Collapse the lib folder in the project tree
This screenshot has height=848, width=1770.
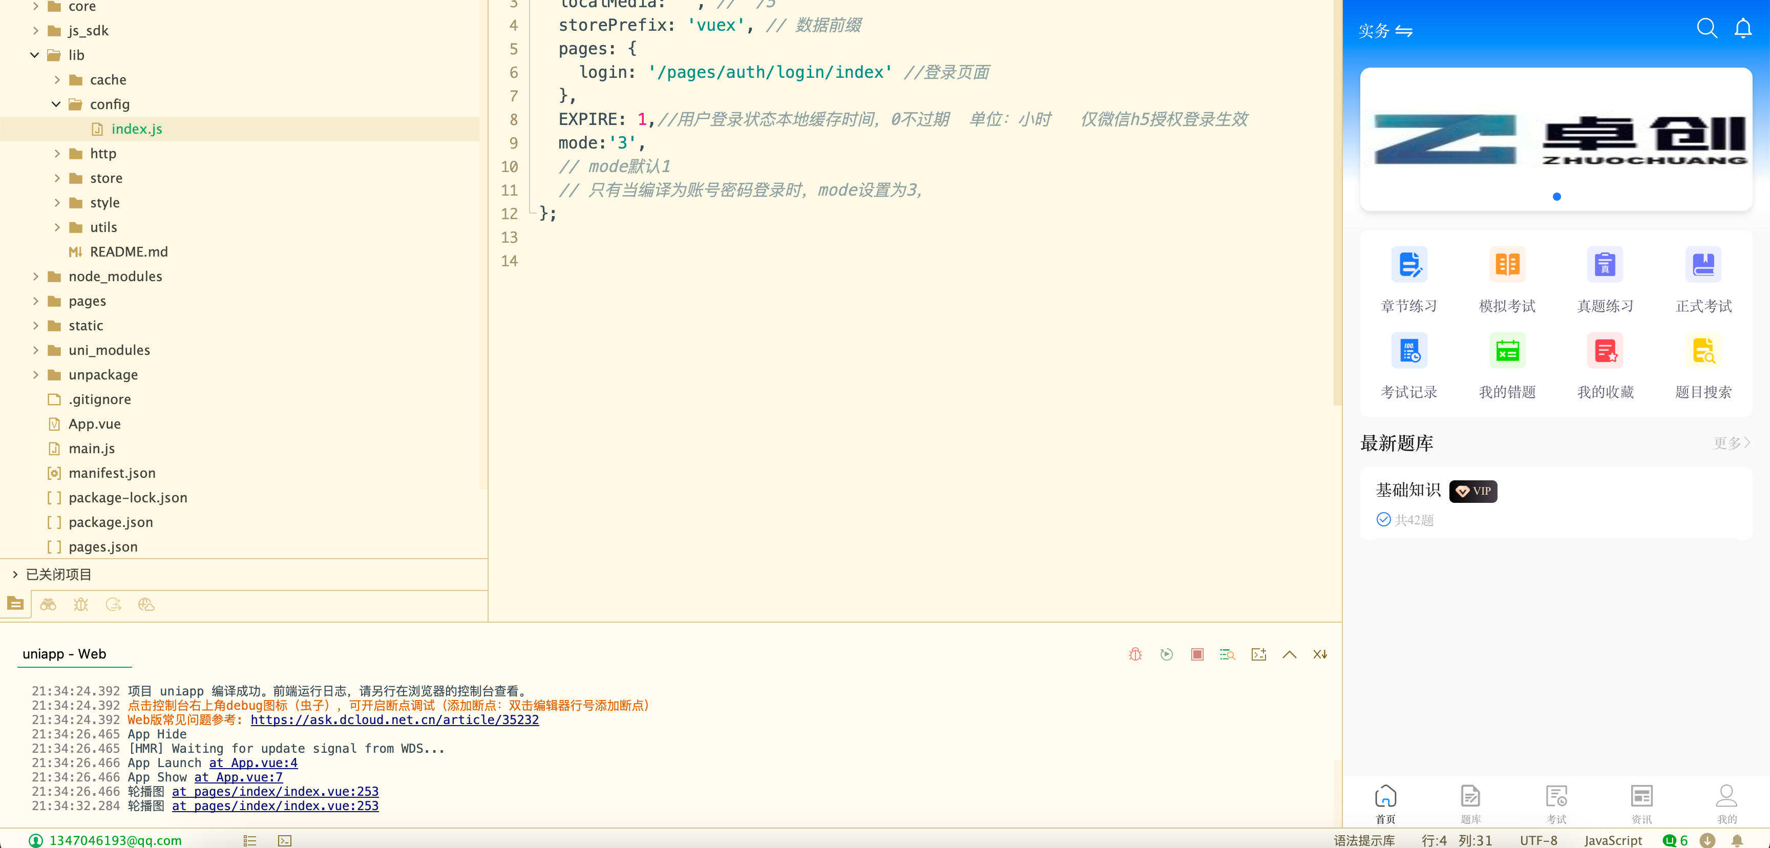coord(34,55)
